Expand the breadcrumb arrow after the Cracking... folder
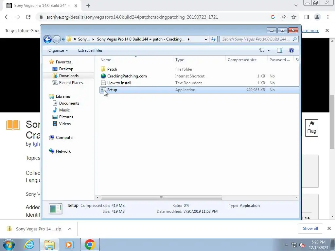 pyautogui.click(x=189, y=39)
